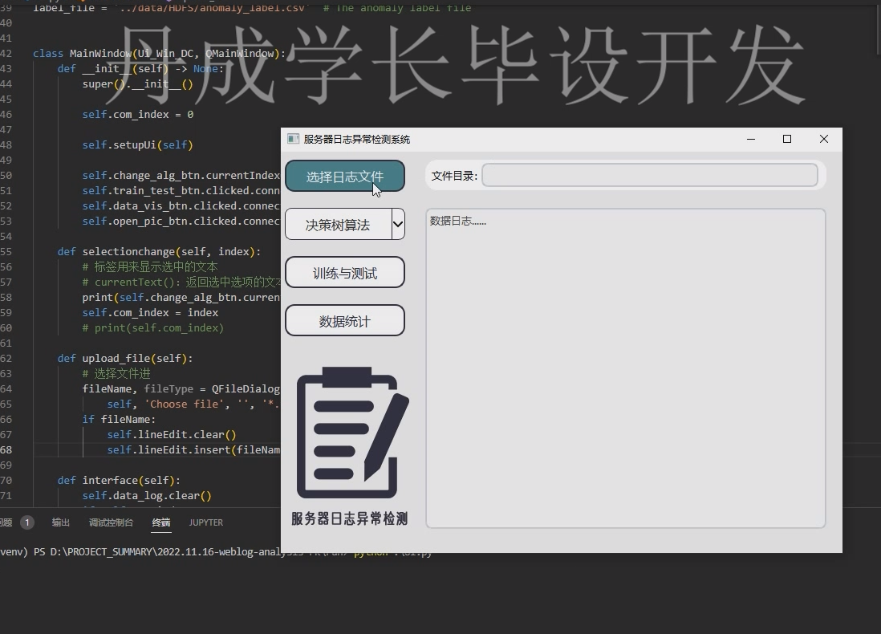Click code line 'def selectionchange(self, index):'
Screen dimensions: 881x634
click(159, 252)
